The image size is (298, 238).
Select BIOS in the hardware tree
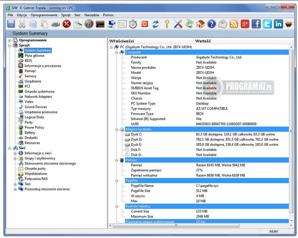click(x=28, y=60)
